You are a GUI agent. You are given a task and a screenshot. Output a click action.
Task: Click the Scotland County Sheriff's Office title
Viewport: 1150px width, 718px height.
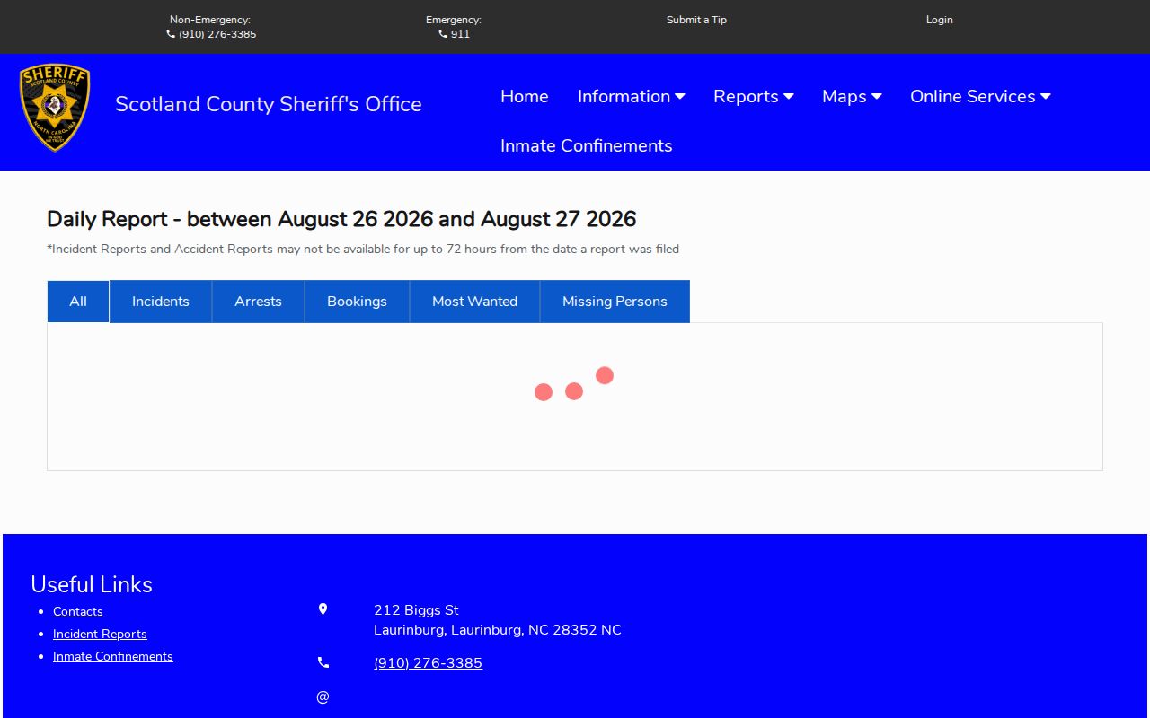pos(269,104)
